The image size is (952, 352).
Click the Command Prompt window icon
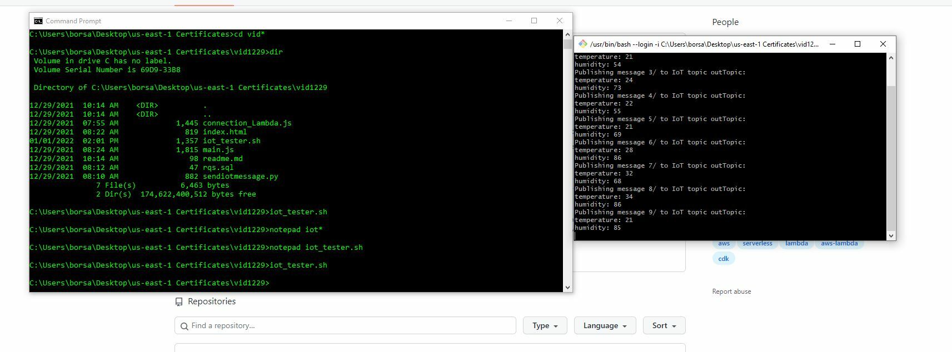[x=38, y=21]
